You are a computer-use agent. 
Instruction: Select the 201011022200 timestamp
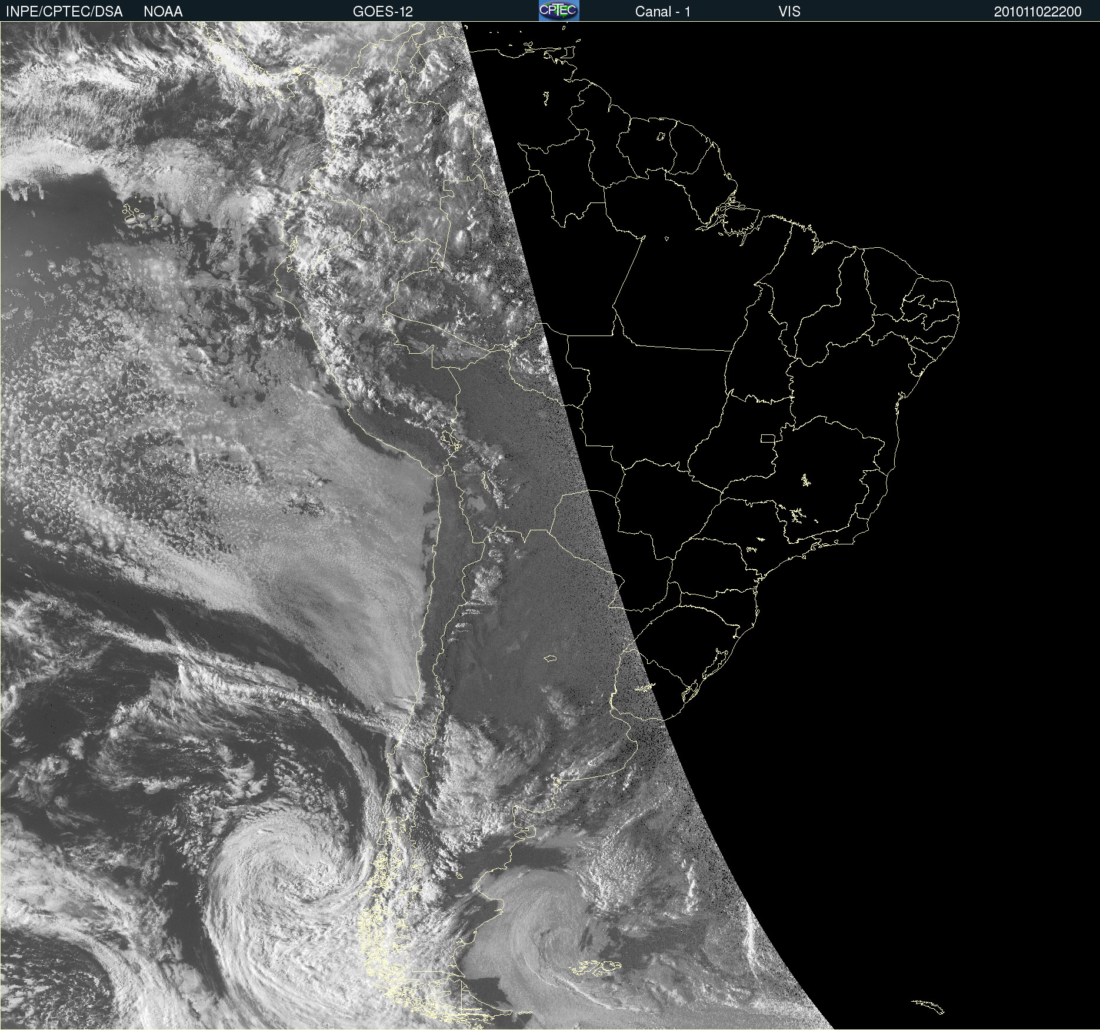click(1038, 12)
